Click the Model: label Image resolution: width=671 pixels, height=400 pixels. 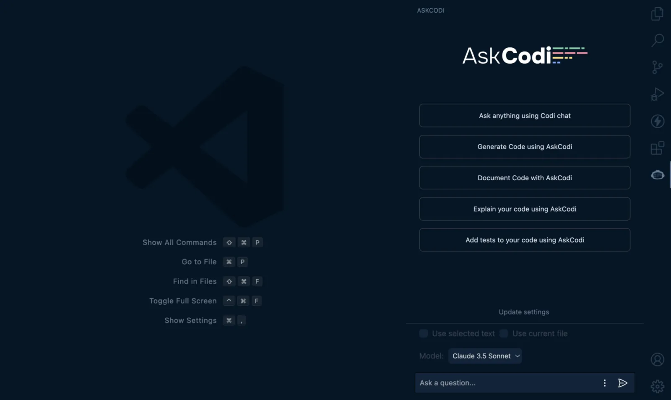pos(432,356)
